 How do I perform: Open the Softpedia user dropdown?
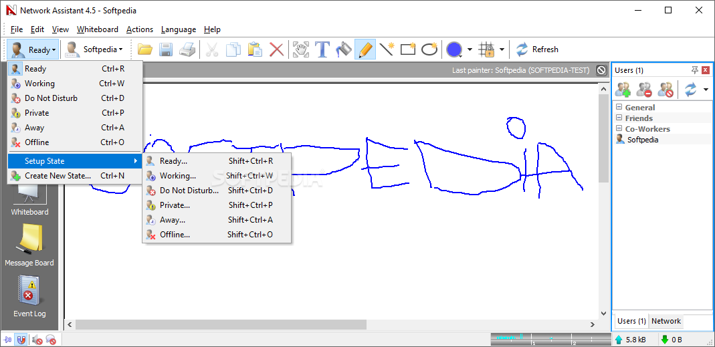coord(94,49)
